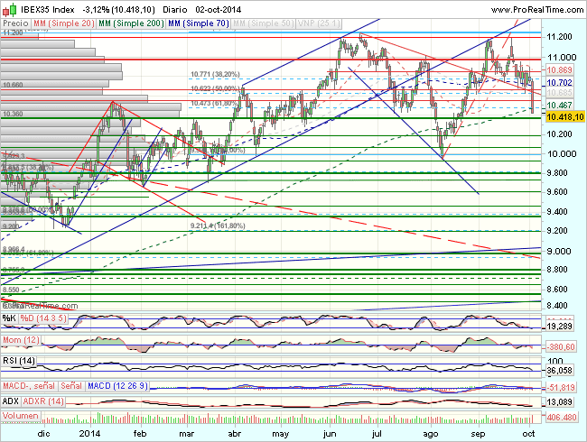Click the %K indicator label
587x442 pixels.
(x=9, y=318)
